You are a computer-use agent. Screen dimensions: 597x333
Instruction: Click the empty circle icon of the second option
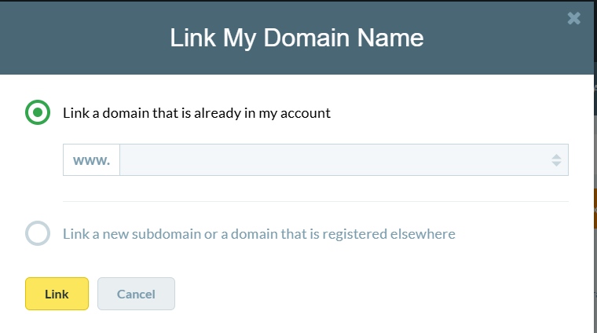[38, 233]
